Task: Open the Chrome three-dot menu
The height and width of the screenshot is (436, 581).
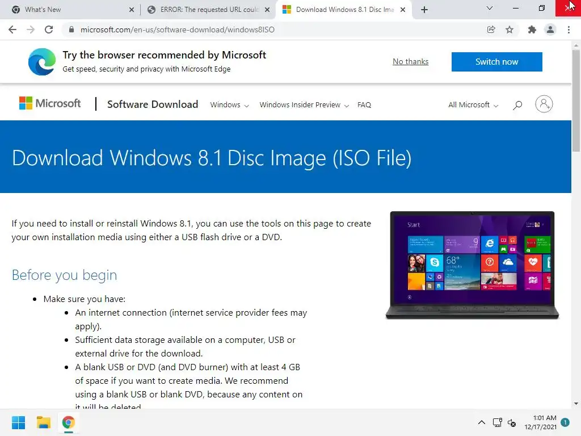Action: (x=569, y=30)
